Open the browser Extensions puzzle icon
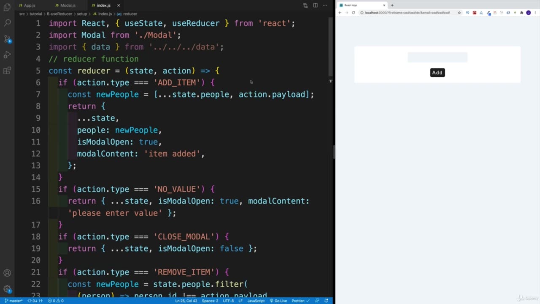The height and width of the screenshot is (304, 540). click(x=521, y=13)
